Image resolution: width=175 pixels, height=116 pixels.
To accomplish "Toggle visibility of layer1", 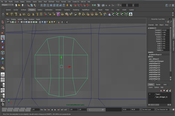I will [150, 94].
